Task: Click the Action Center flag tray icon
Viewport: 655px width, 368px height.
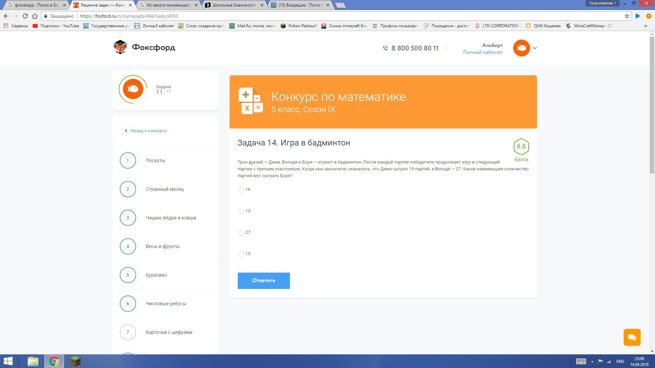Action: pyautogui.click(x=600, y=362)
